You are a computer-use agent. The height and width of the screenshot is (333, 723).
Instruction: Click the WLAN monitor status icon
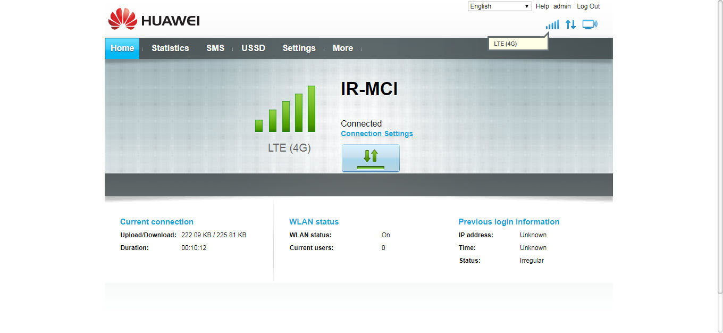590,24
